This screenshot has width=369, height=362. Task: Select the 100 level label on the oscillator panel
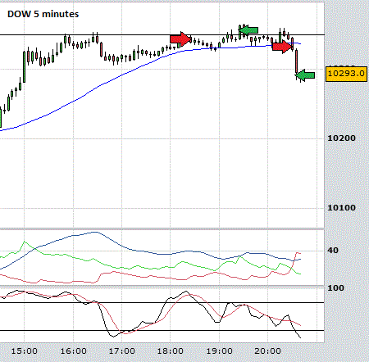[x=335, y=288]
